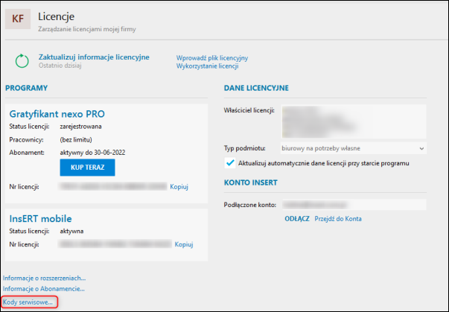The image size is (449, 312).
Task: Click the KONTO INSERT section heading
Action: 250,182
